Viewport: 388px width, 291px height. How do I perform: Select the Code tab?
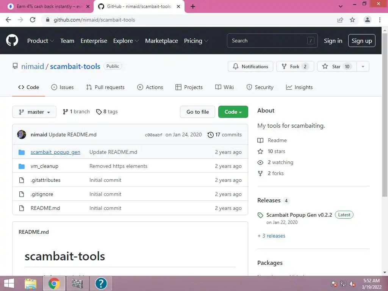pyautogui.click(x=29, y=87)
